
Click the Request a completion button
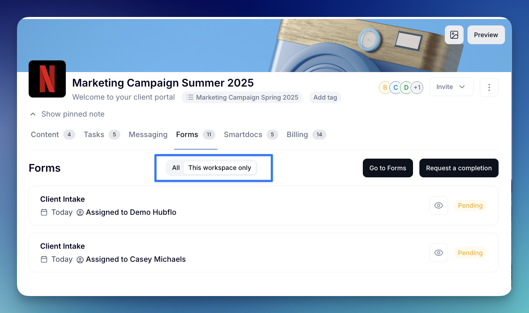click(459, 168)
